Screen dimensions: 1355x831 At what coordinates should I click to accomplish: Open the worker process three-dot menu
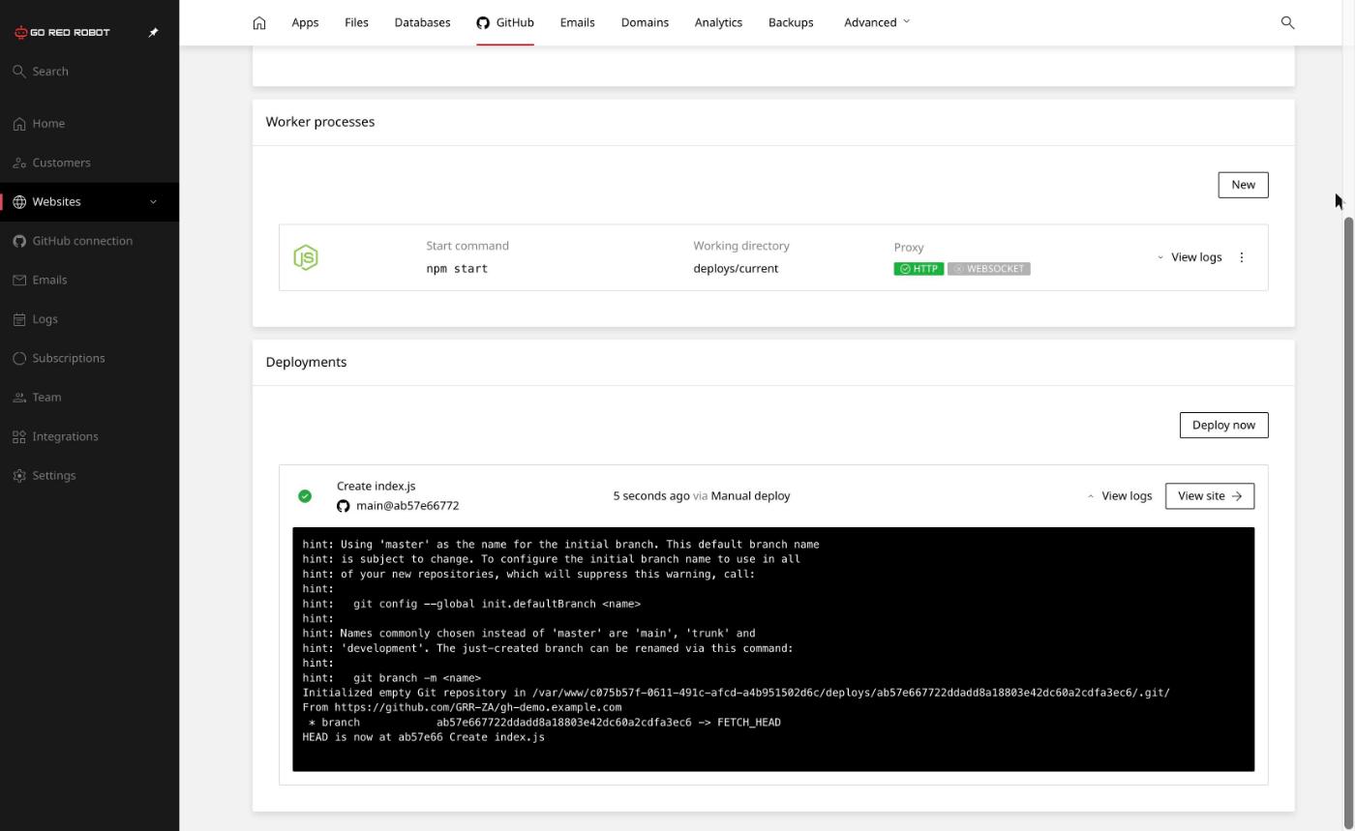1242,257
